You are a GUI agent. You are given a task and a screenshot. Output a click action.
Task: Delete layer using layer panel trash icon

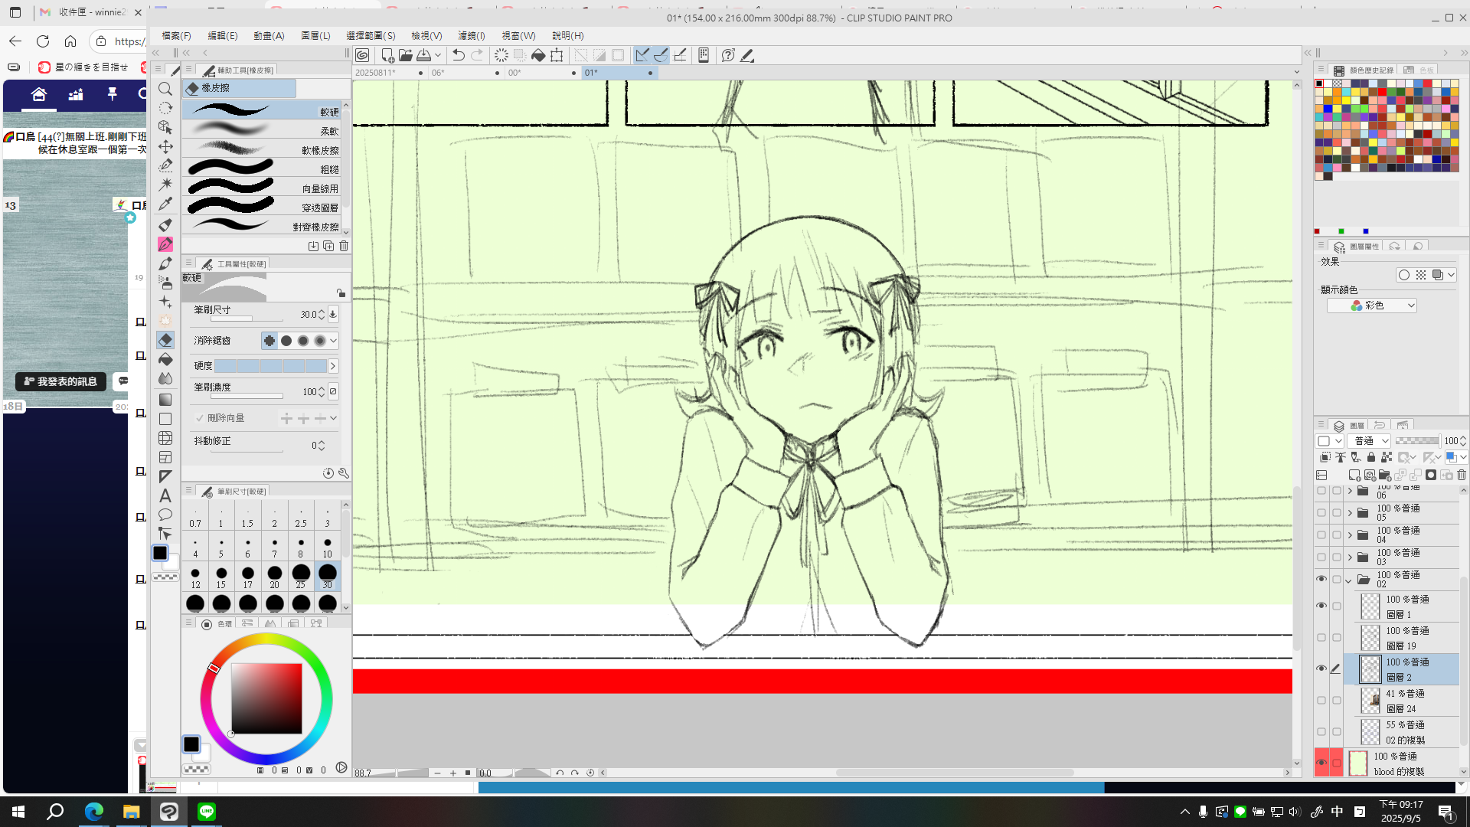[1462, 476]
